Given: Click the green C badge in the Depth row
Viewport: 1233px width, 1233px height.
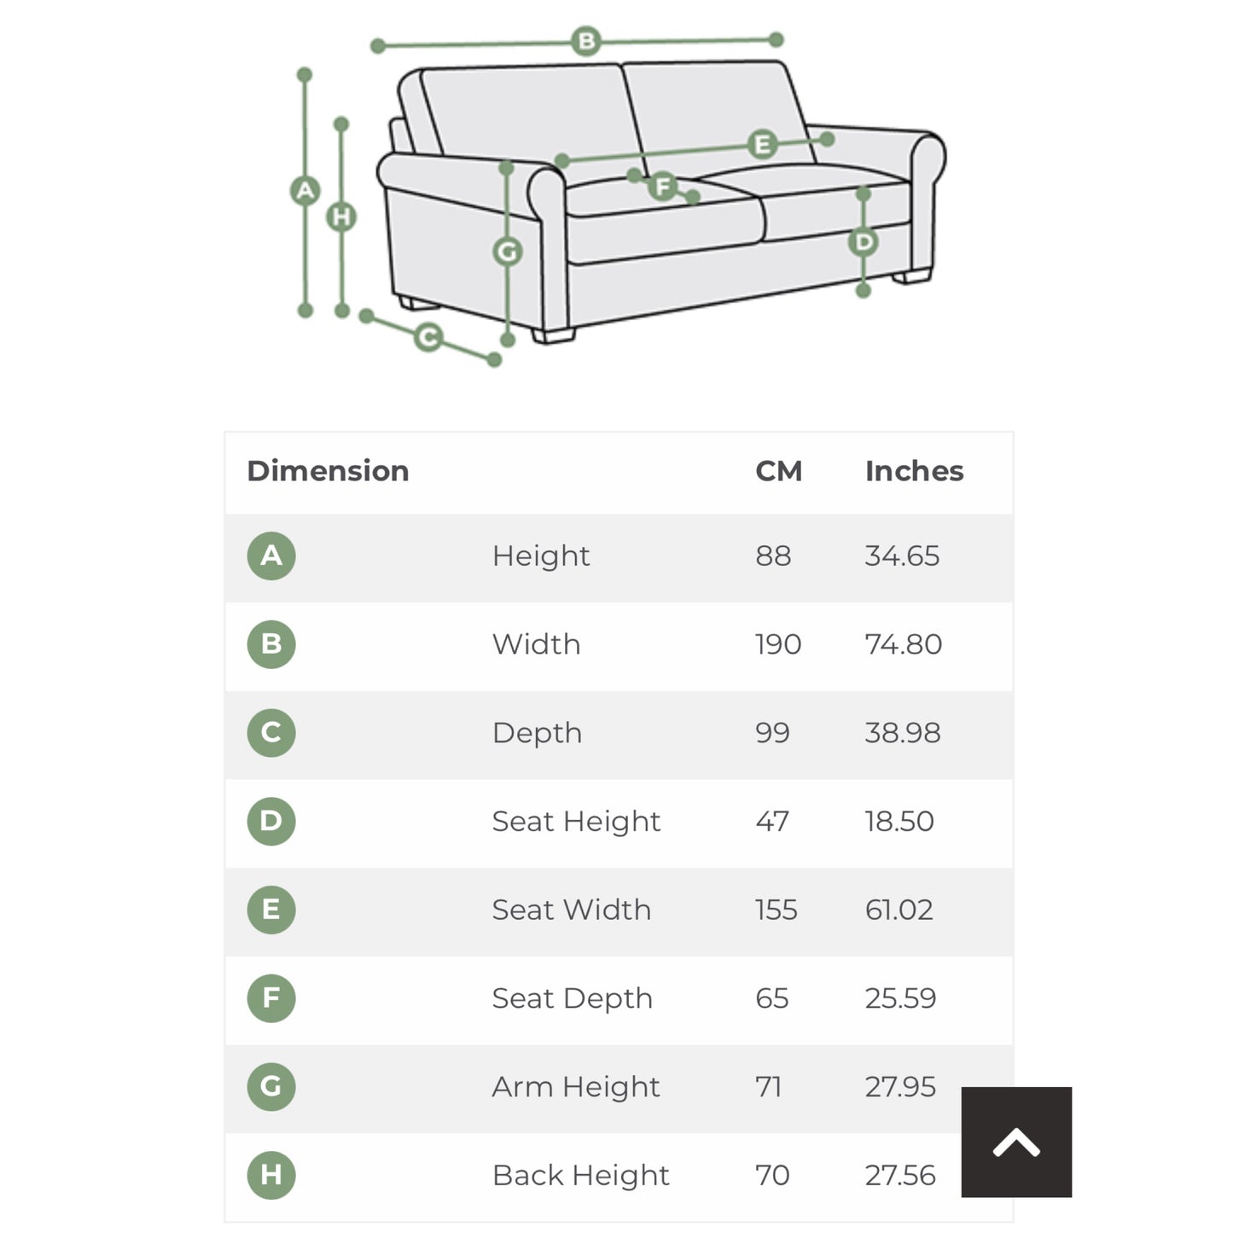Looking at the screenshot, I should (x=271, y=733).
